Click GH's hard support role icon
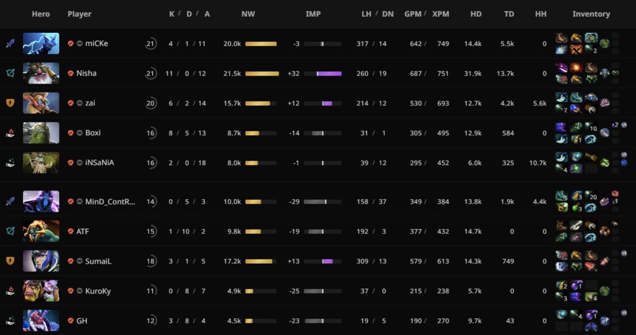 [x=10, y=321]
